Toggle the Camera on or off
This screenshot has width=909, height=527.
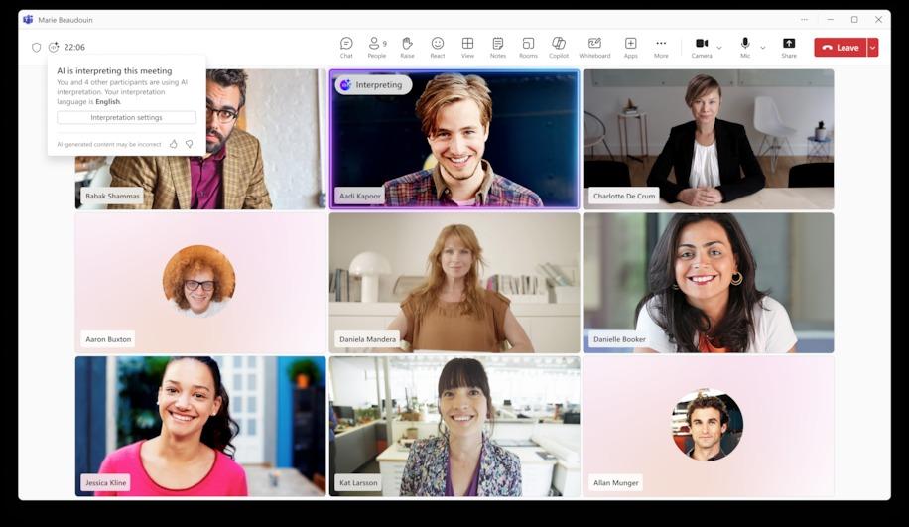[702, 47]
